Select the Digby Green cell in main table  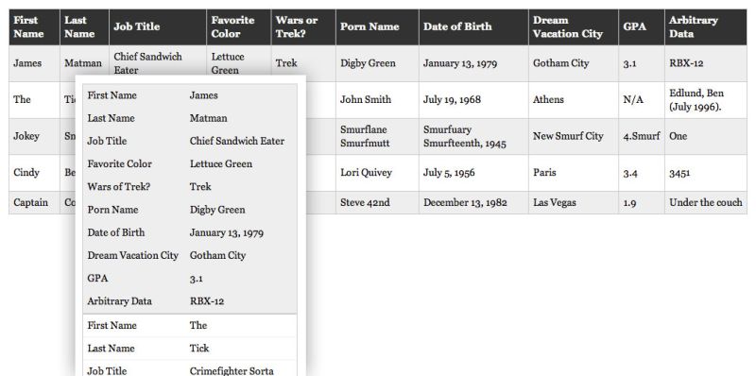coord(377,63)
